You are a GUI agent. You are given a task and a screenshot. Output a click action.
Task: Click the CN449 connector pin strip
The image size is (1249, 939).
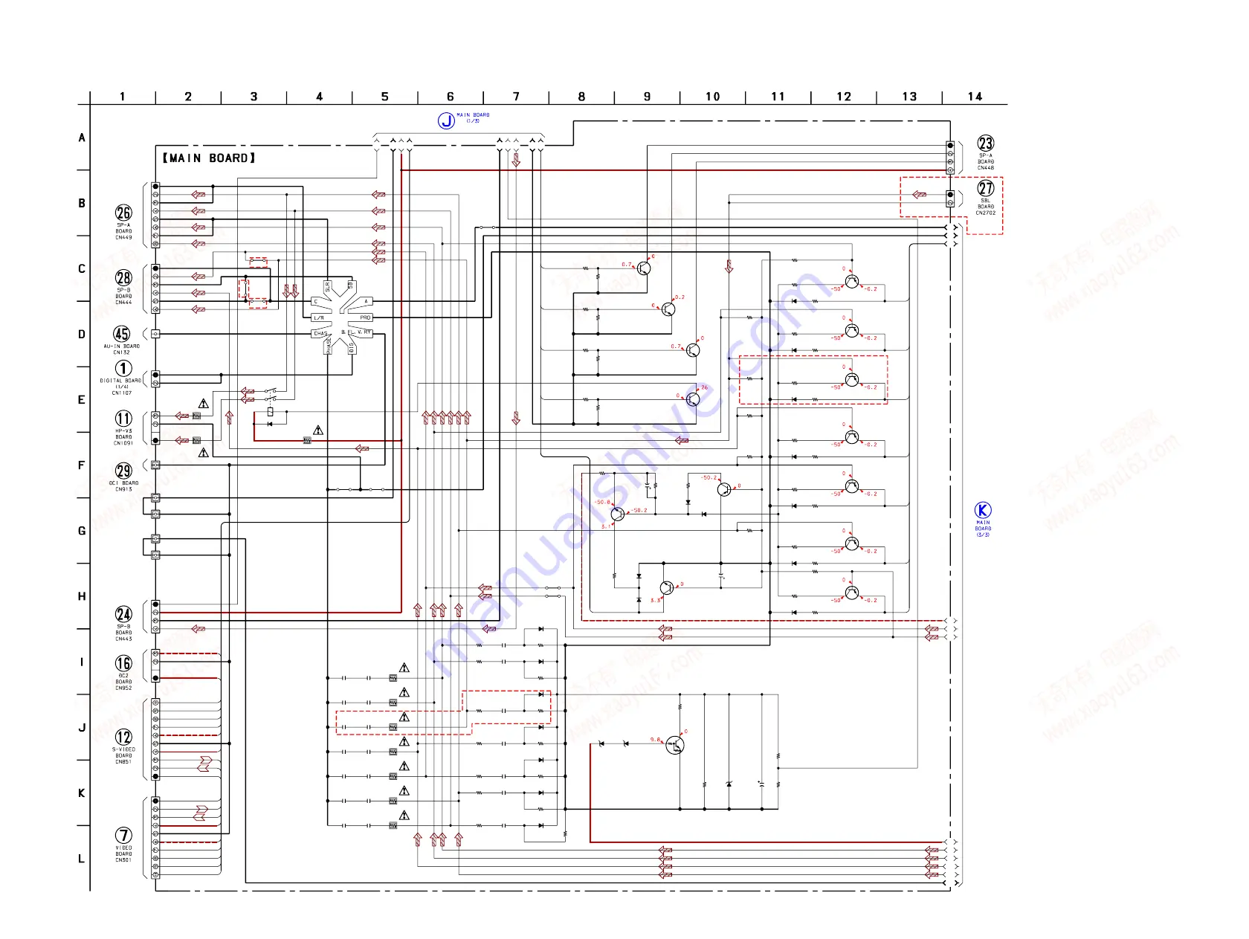point(155,215)
